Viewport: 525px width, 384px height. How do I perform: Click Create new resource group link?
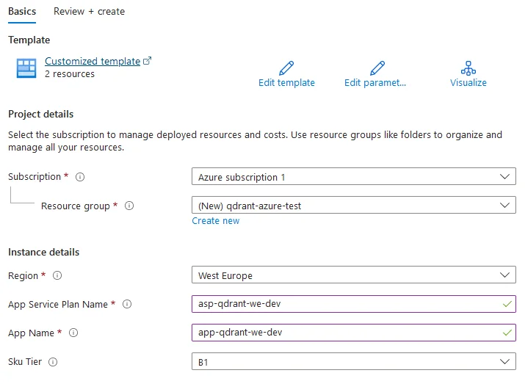pyautogui.click(x=216, y=221)
